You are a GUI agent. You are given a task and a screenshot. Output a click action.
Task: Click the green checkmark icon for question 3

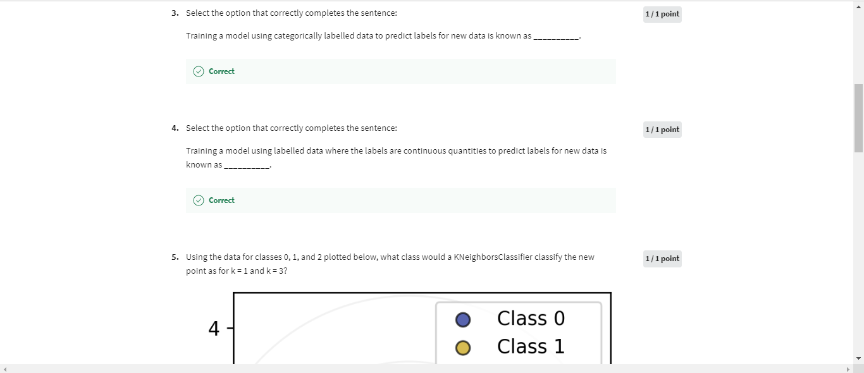pyautogui.click(x=198, y=71)
